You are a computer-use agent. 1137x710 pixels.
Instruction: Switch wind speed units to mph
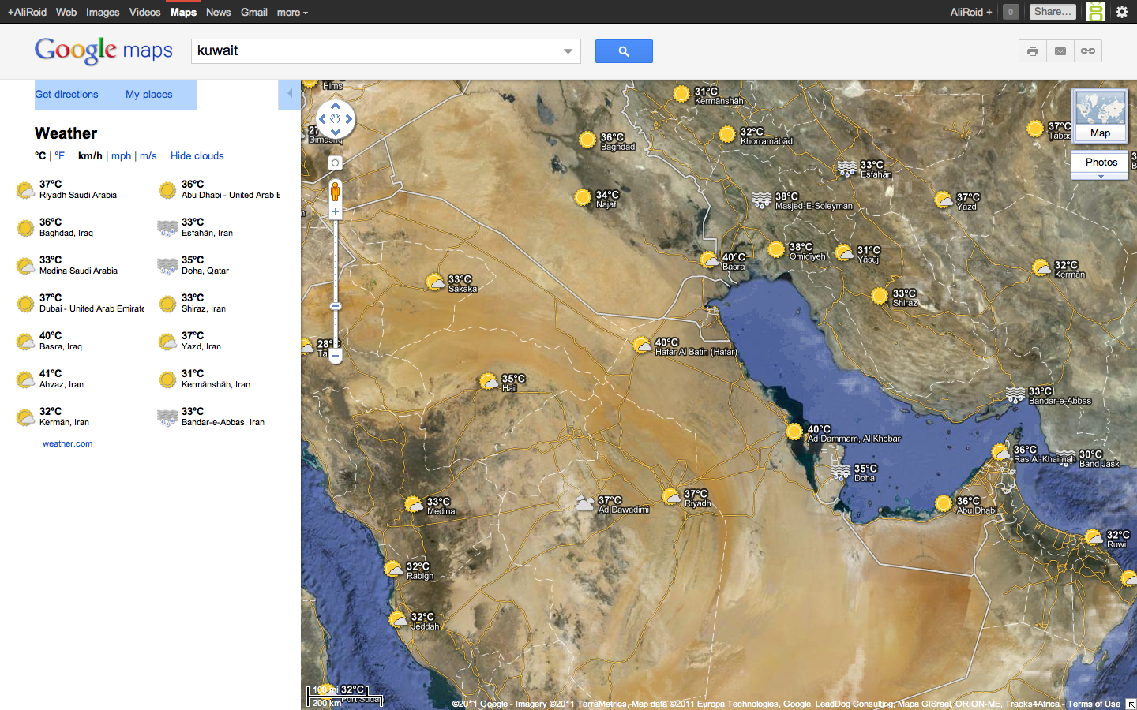pyautogui.click(x=121, y=155)
